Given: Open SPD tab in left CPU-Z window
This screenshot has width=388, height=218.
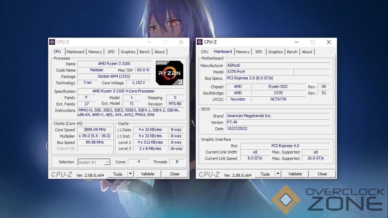Looking at the screenshot, I should (x=111, y=52).
